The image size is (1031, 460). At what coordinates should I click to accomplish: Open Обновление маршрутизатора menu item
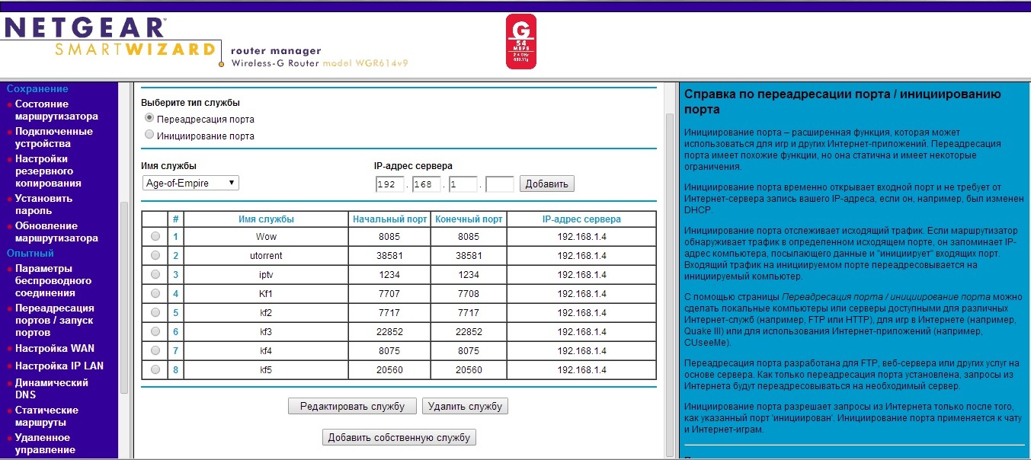(56, 232)
